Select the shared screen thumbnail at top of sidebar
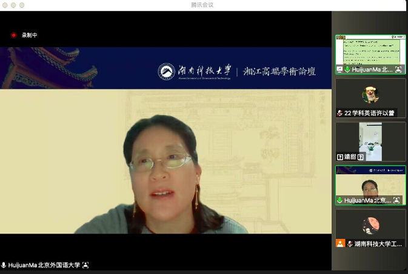 click(x=370, y=51)
